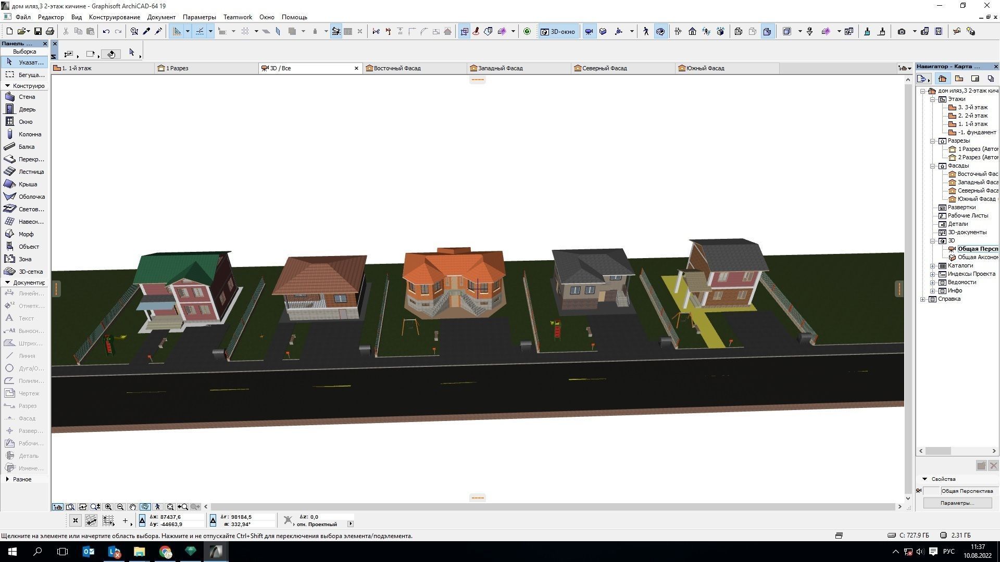Select the Окно (Window) tool
Viewport: 1000px width, 562px height.
(24, 122)
